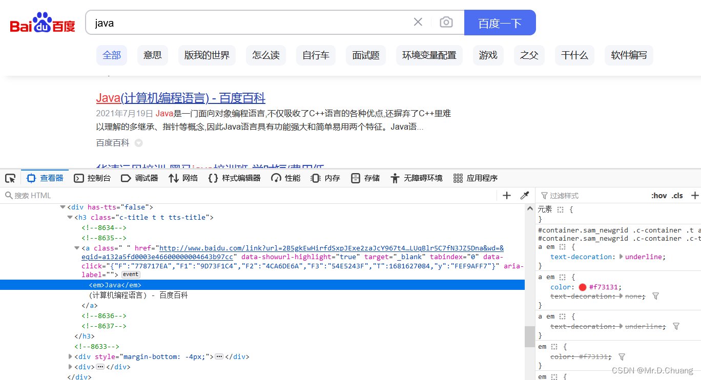Screen dimensions: 701x380
Task: Open dropdown arrow next to 百度百科 source
Action: point(138,143)
